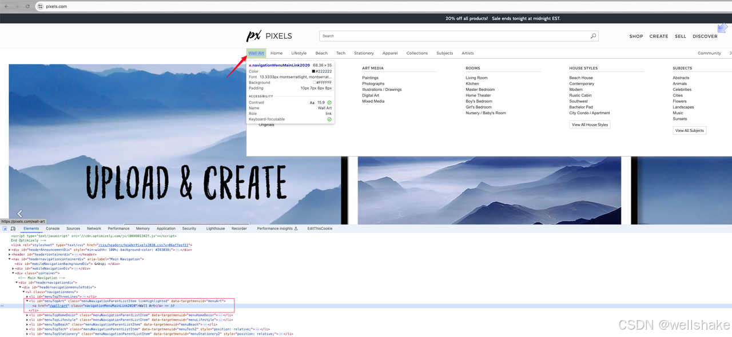Switch to DevTools Console tab
The image size is (732, 337).
tap(53, 228)
